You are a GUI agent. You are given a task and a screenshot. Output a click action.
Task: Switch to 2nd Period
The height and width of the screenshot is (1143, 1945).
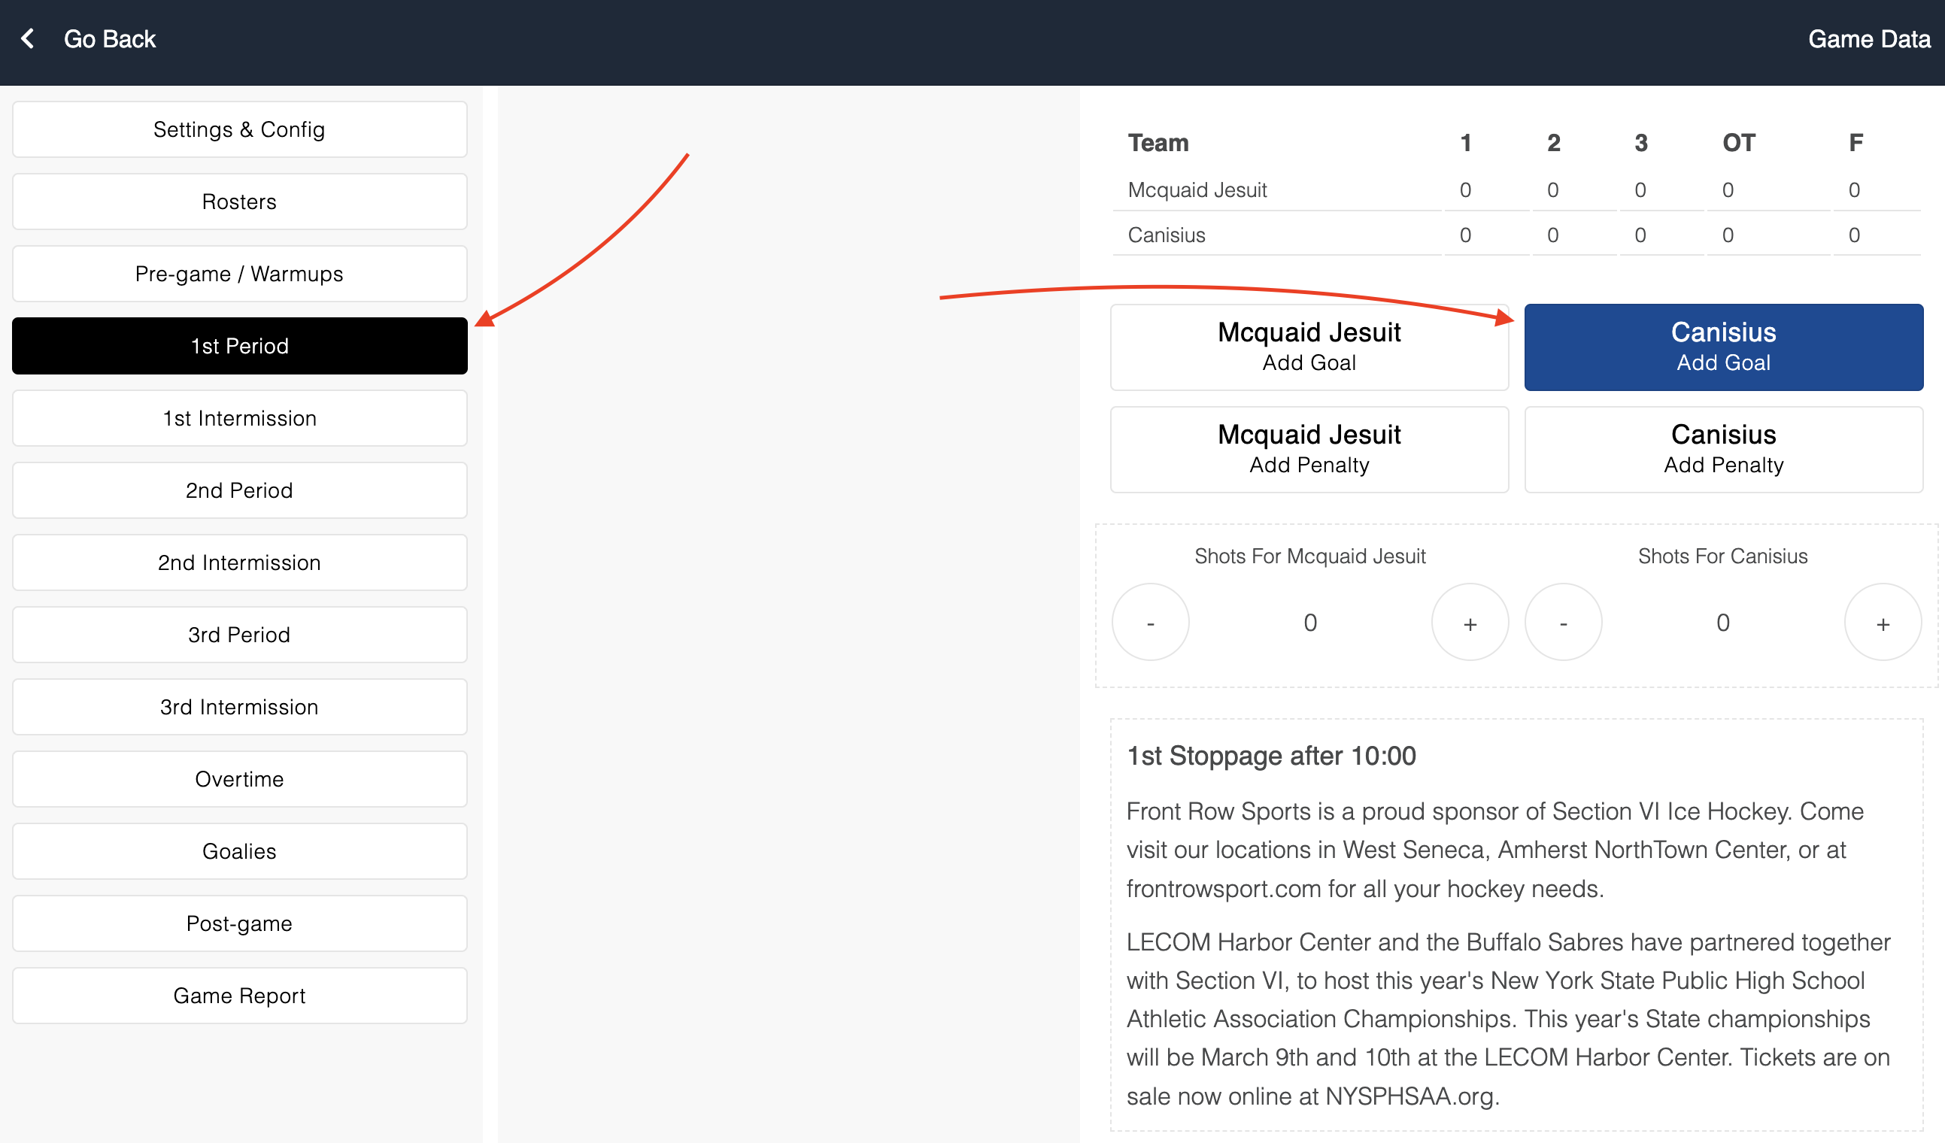(x=239, y=490)
